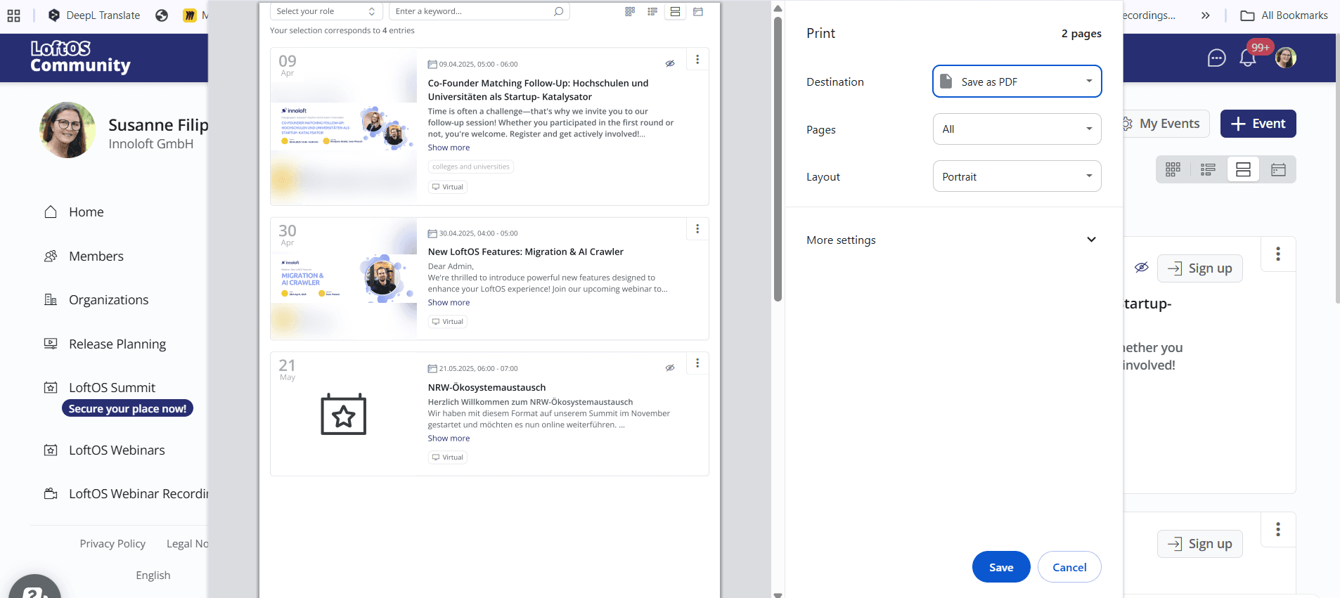Open LoftOS Webinars menu item
The width and height of the screenshot is (1340, 598).
point(117,450)
